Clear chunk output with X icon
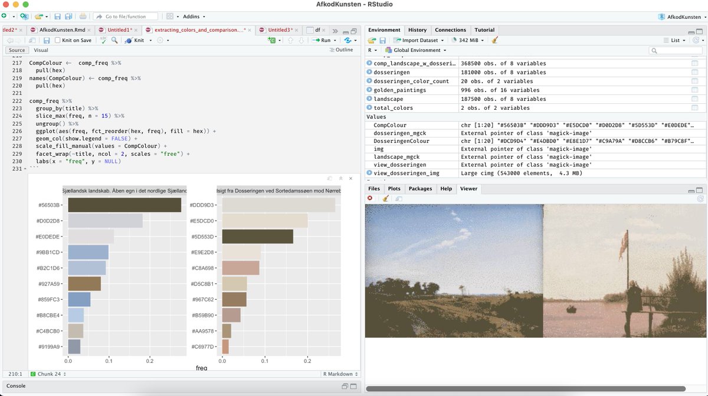The width and height of the screenshot is (708, 396). click(x=350, y=178)
